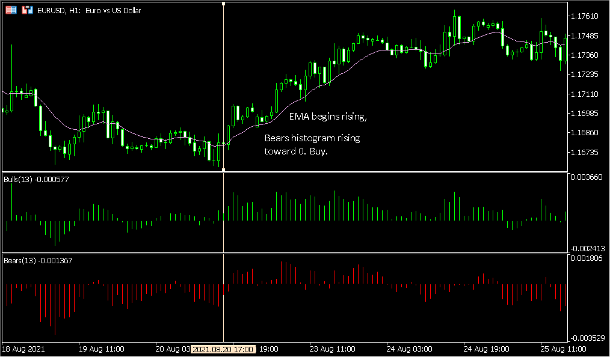
Task: Click the 1.17485 price scale label
Action: 585,35
